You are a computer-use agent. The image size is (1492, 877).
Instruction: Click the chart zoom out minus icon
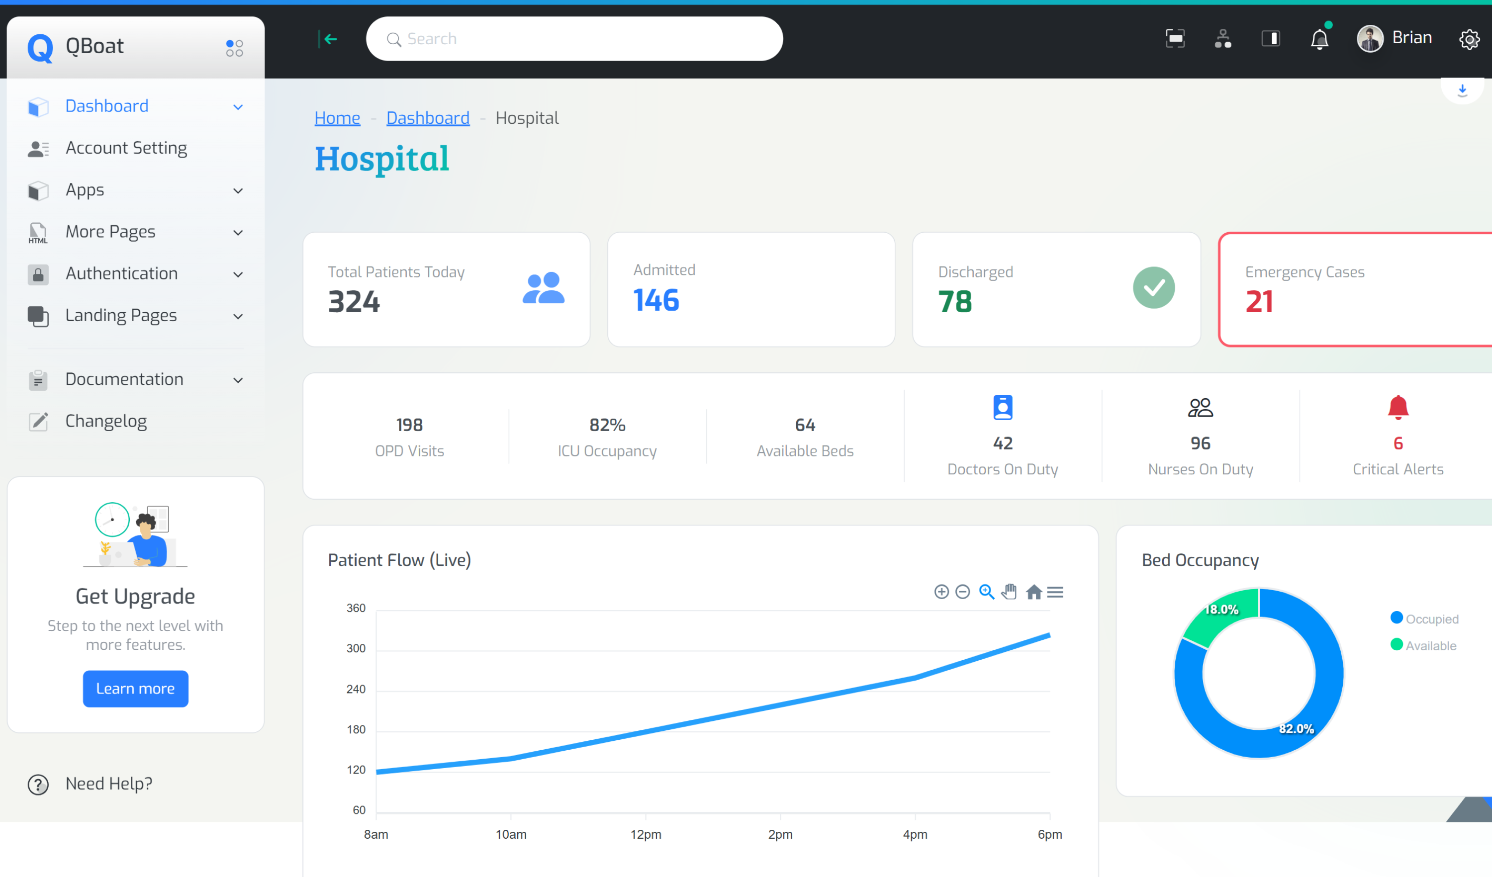(963, 592)
